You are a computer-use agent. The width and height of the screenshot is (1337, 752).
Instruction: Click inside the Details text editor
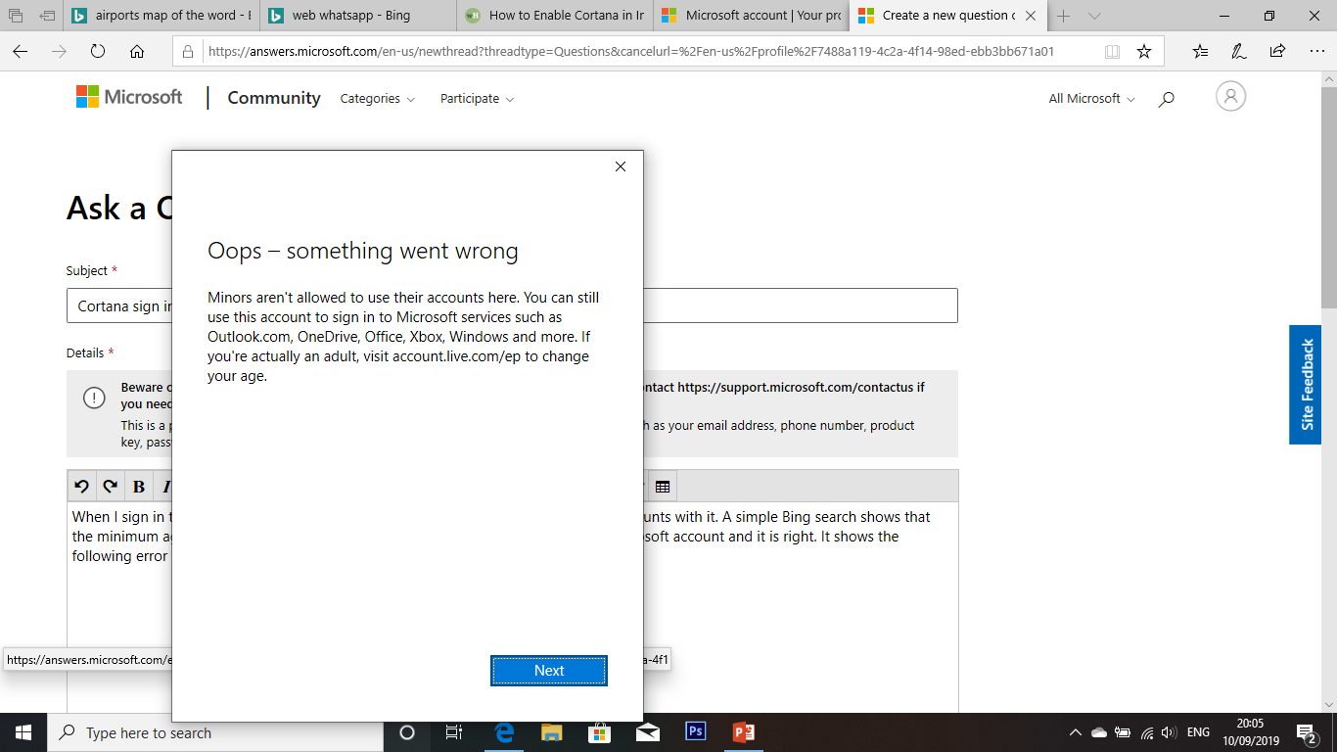(512, 607)
